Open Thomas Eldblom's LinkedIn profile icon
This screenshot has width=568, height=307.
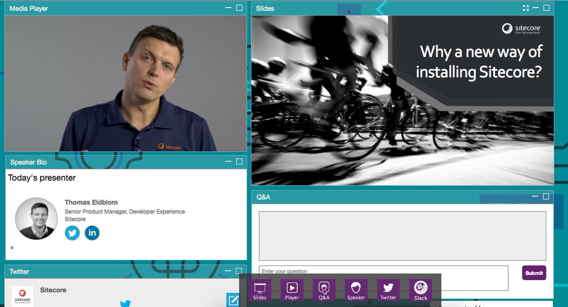(x=92, y=233)
